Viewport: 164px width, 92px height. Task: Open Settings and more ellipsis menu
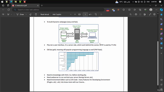156,10
